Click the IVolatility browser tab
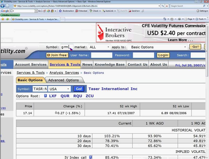The height and width of the screenshot is (159, 209). [36, 19]
